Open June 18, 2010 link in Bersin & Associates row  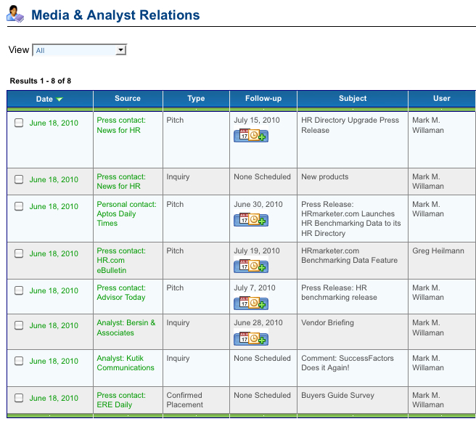[54, 325]
